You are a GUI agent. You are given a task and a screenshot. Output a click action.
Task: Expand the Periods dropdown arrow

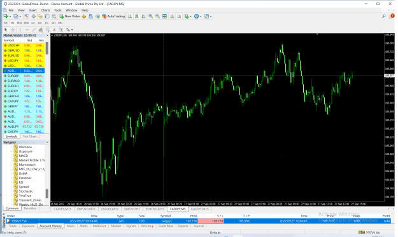tap(201, 17)
